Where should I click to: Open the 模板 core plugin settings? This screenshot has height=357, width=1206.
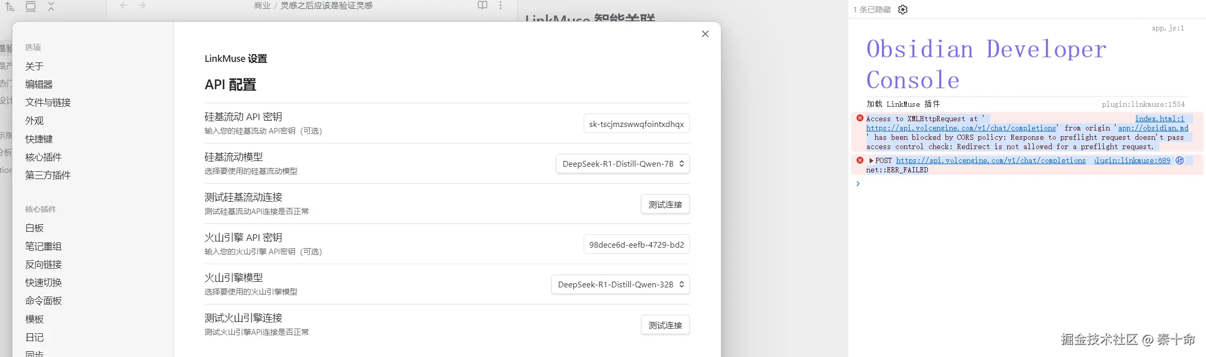point(35,319)
